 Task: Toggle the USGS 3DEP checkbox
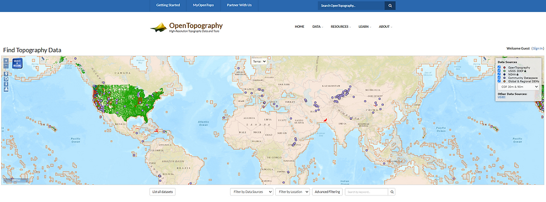pyautogui.click(x=499, y=71)
